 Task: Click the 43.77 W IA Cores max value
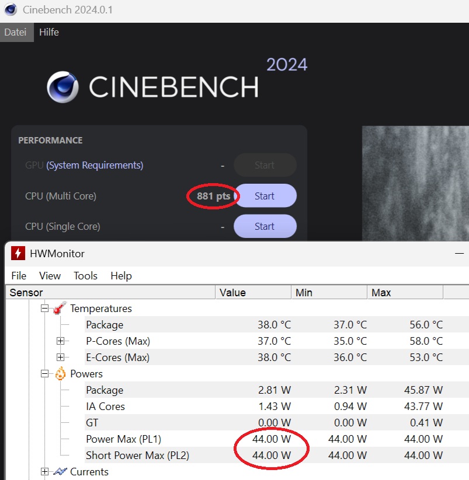click(x=423, y=407)
